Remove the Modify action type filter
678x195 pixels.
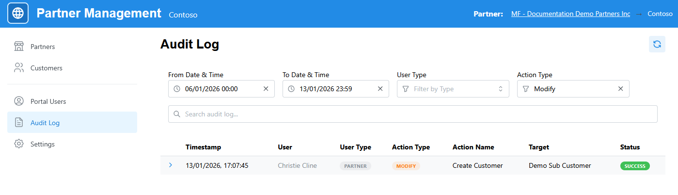[620, 89]
